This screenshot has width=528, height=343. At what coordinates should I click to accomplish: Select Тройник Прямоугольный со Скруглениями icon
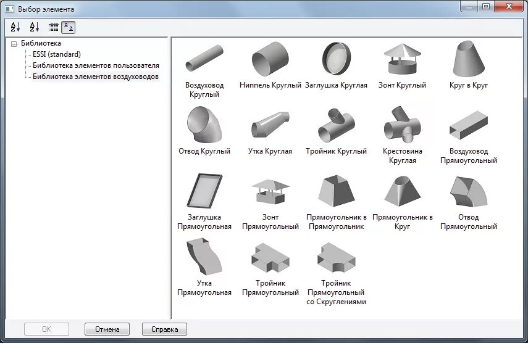tap(336, 258)
